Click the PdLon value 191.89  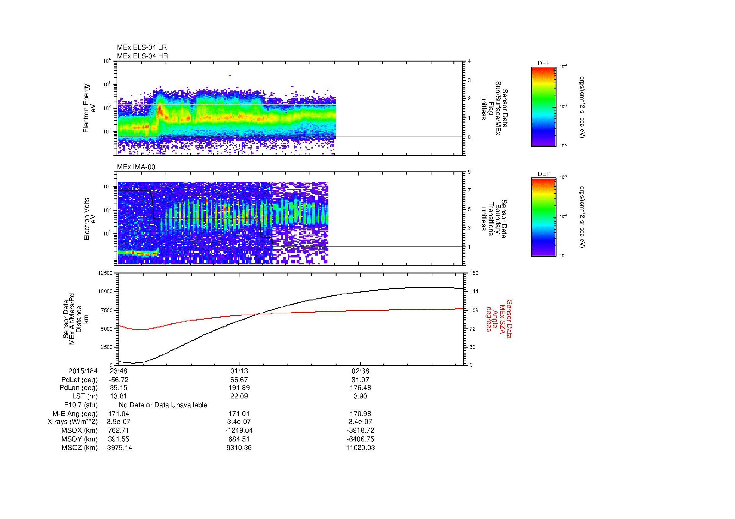[x=239, y=388]
